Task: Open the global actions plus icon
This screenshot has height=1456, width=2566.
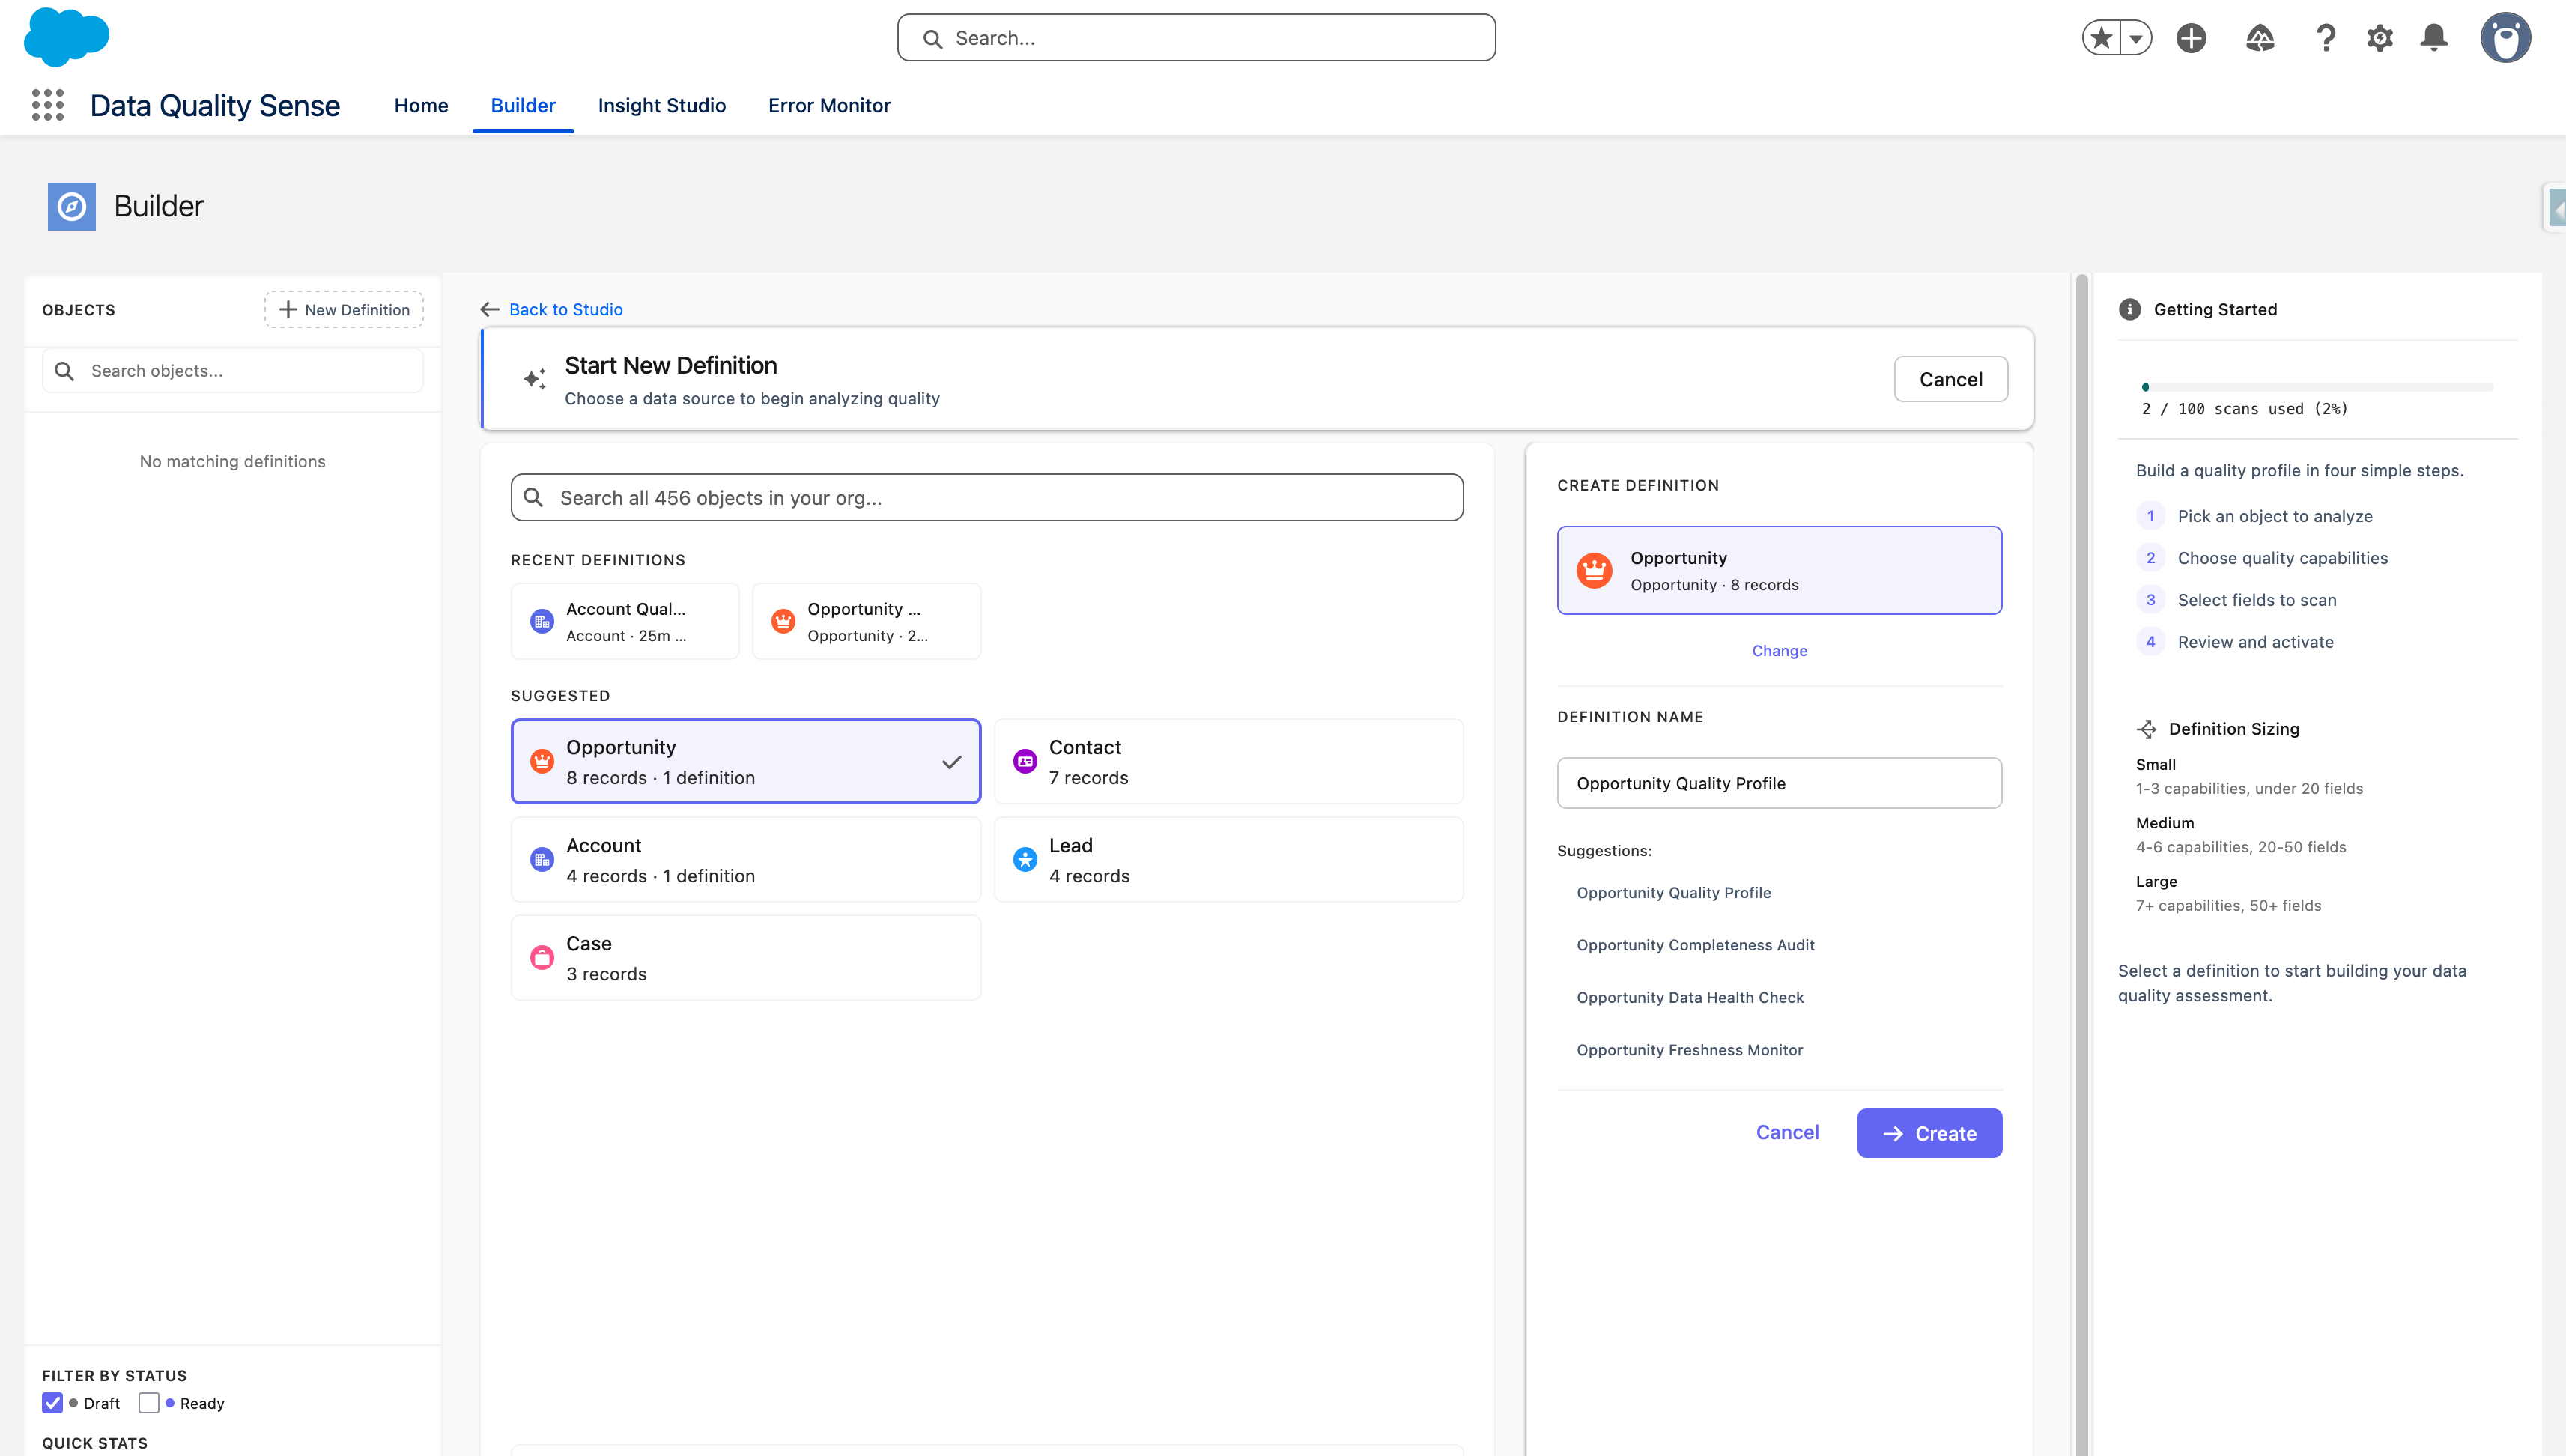Action: click(x=2191, y=38)
